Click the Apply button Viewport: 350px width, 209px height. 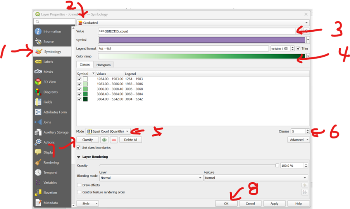click(x=274, y=204)
